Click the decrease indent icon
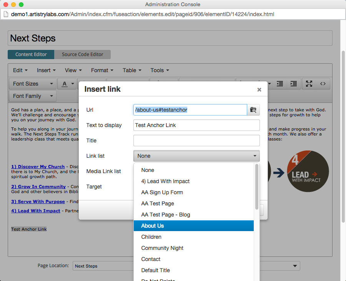Image resolution: width=346 pixels, height=281 pixels. pos(280,84)
